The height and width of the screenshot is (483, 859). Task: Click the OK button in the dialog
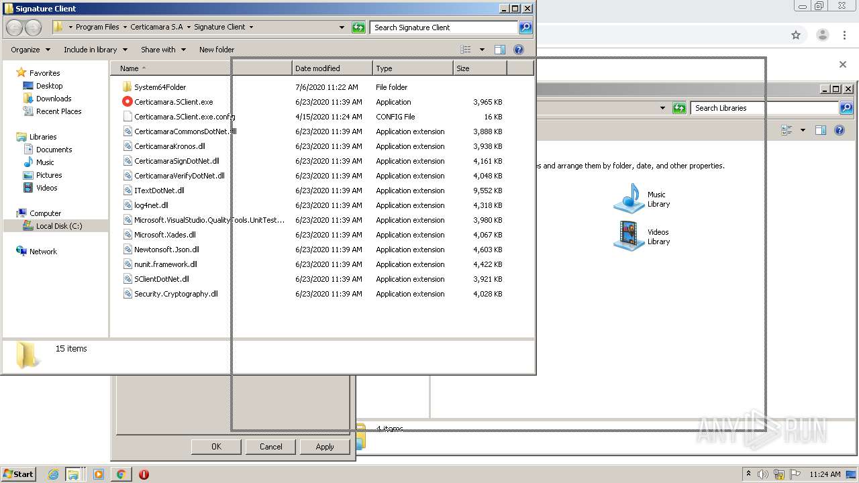pyautogui.click(x=216, y=447)
